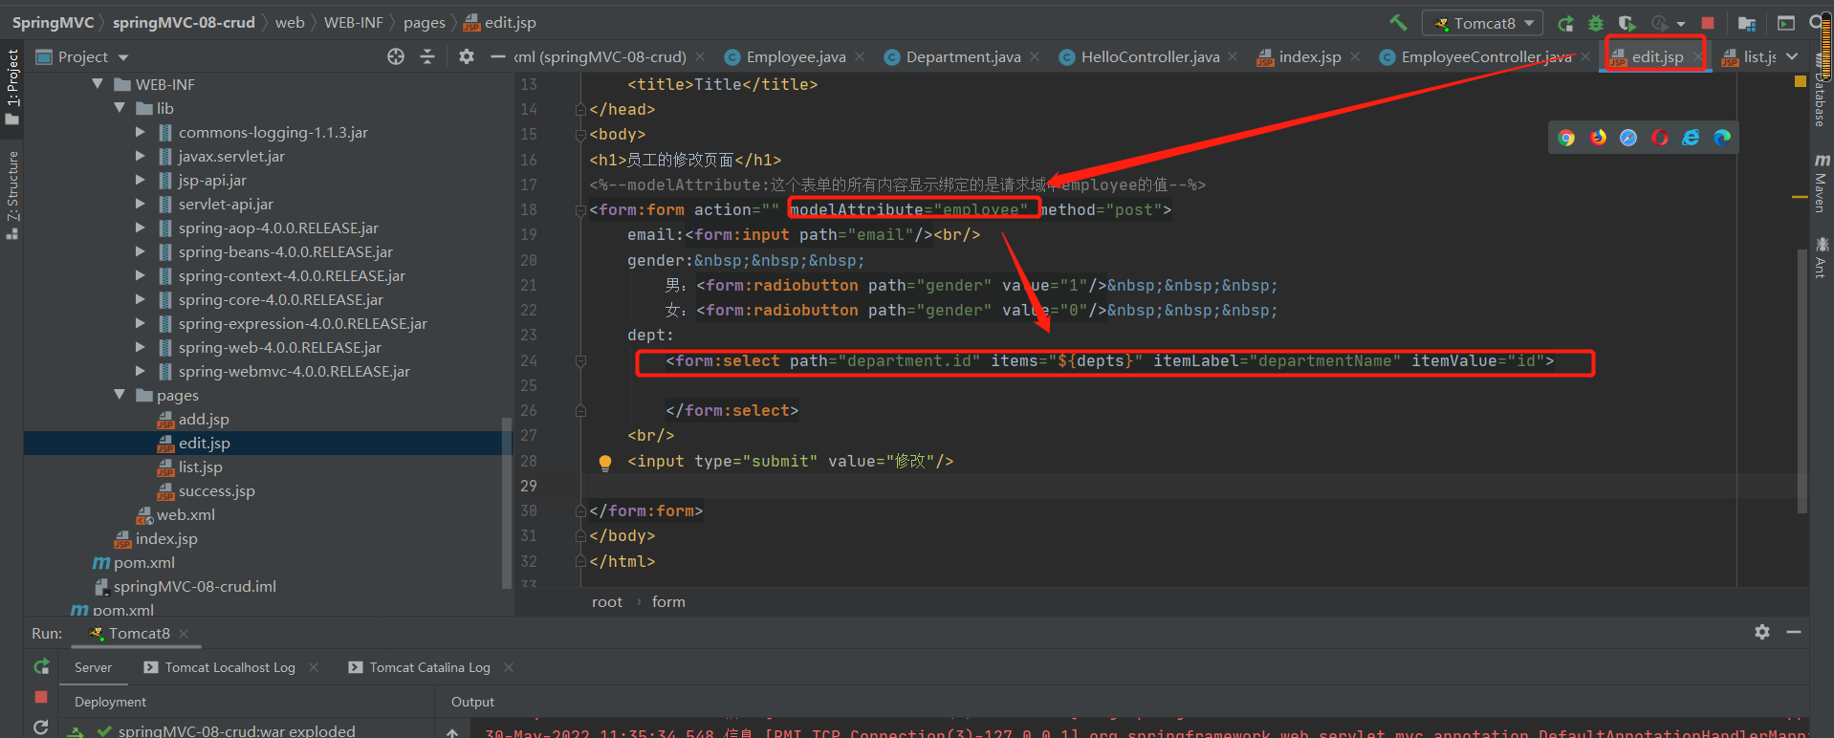Image resolution: width=1834 pixels, height=738 pixels.
Task: Show hidden editor tabs chevron
Action: 1792,57
